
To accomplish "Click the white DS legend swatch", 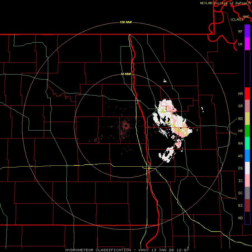I will pyautogui.click(x=247, y=168).
